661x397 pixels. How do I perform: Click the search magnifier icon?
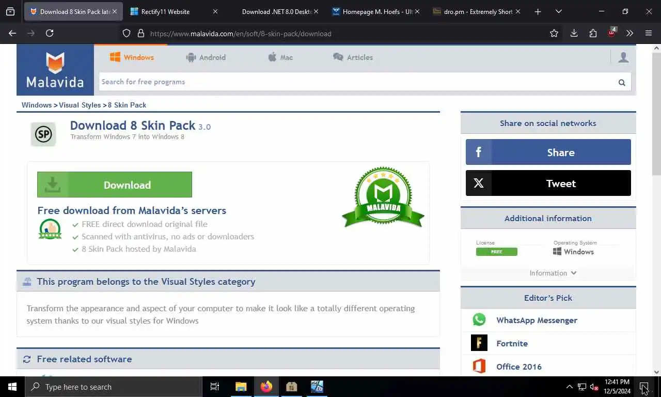(622, 82)
